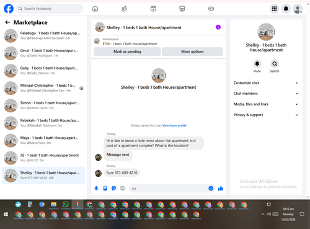Mute this chat with the bell icon
Viewport: 310px width, 229px height.
[x=257, y=64]
